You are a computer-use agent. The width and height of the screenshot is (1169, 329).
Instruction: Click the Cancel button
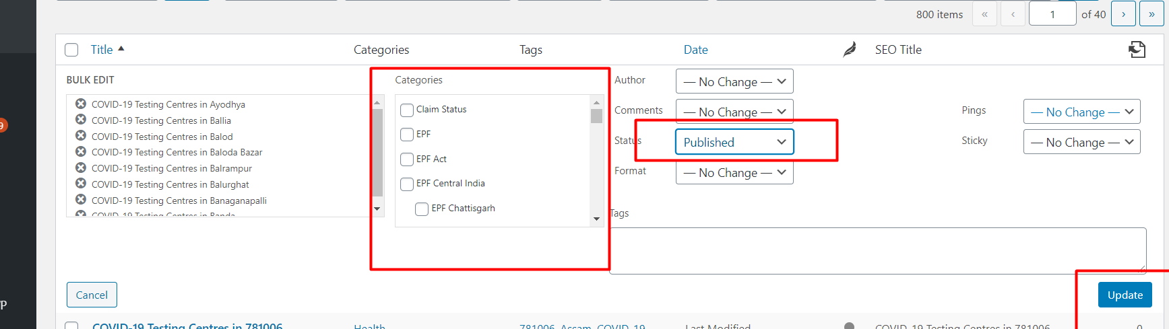coord(92,295)
